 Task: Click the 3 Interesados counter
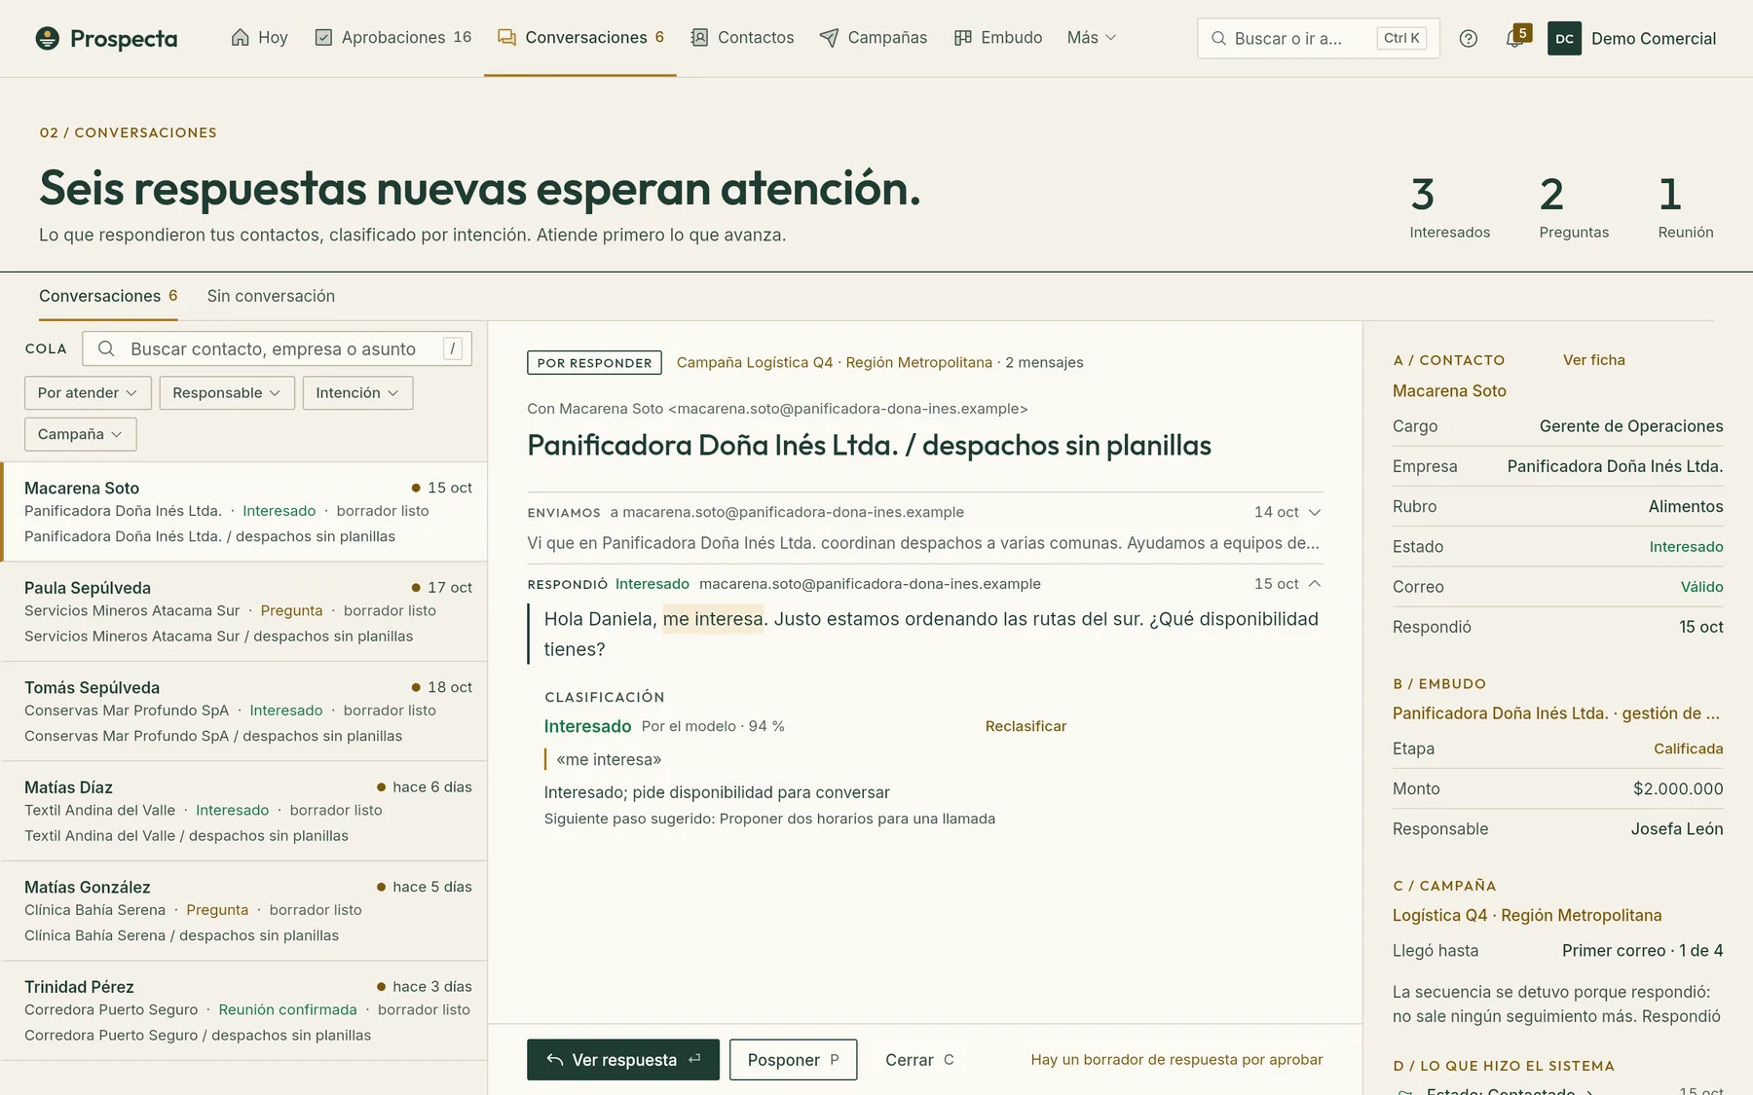tap(1449, 206)
